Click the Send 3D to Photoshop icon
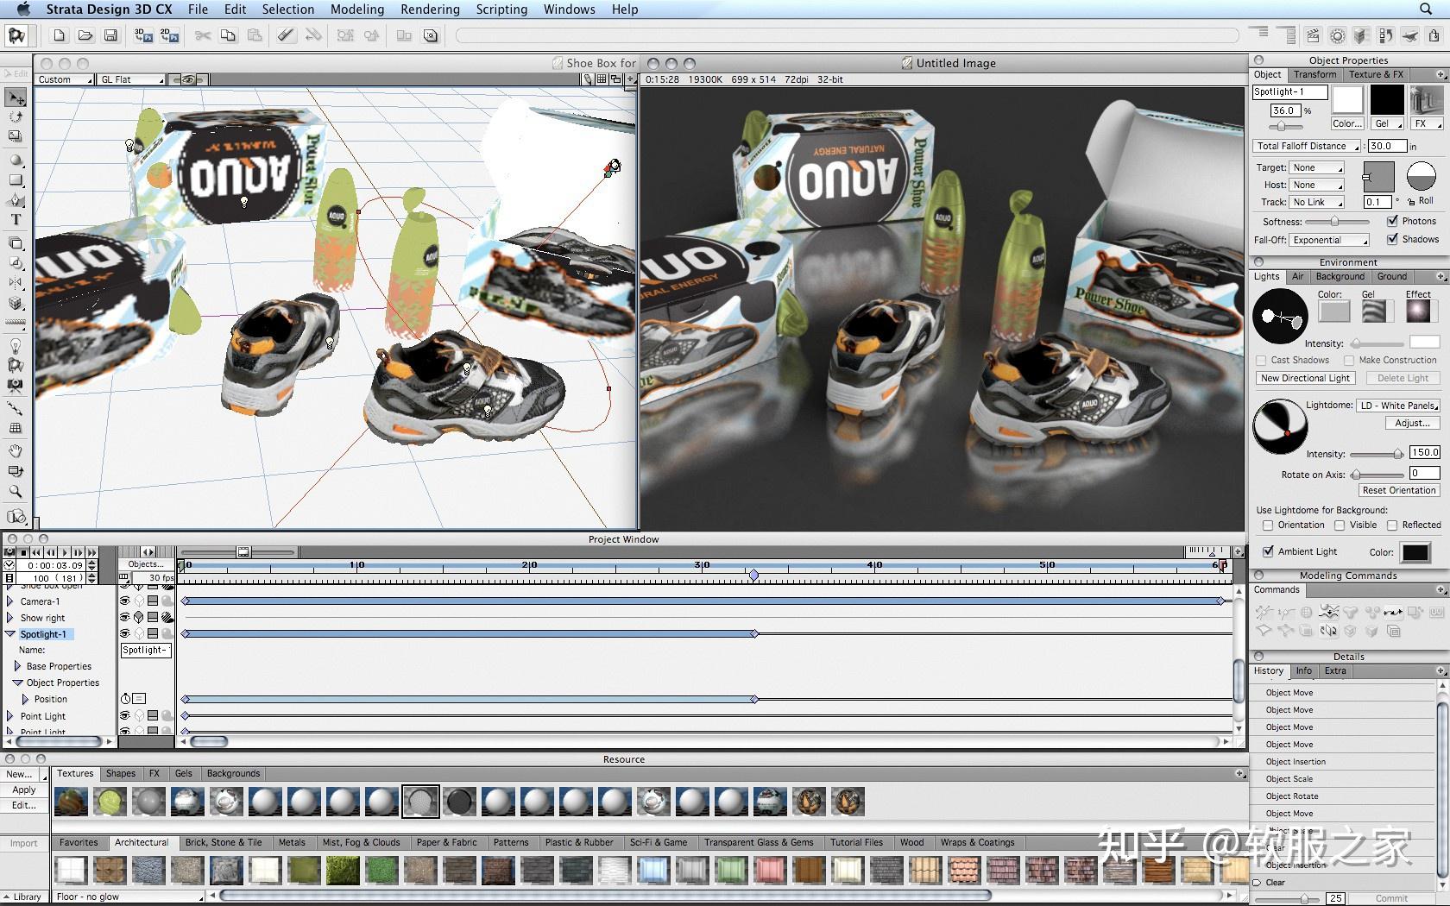The image size is (1450, 906). coord(143,35)
